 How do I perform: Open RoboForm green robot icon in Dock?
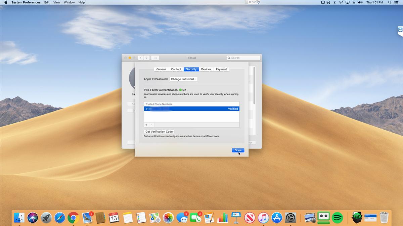(x=324, y=218)
